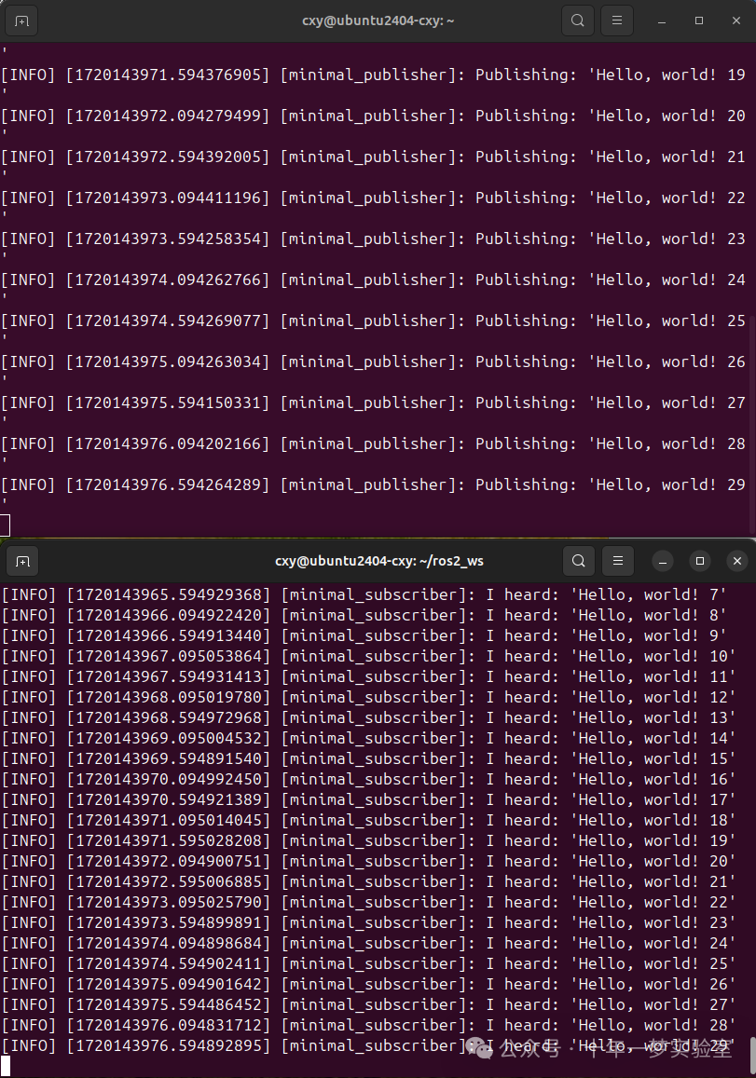
Task: Click the title 'cxy@ubuntu2404-cxy: ~/ros2_ws'
Action: 379,561
